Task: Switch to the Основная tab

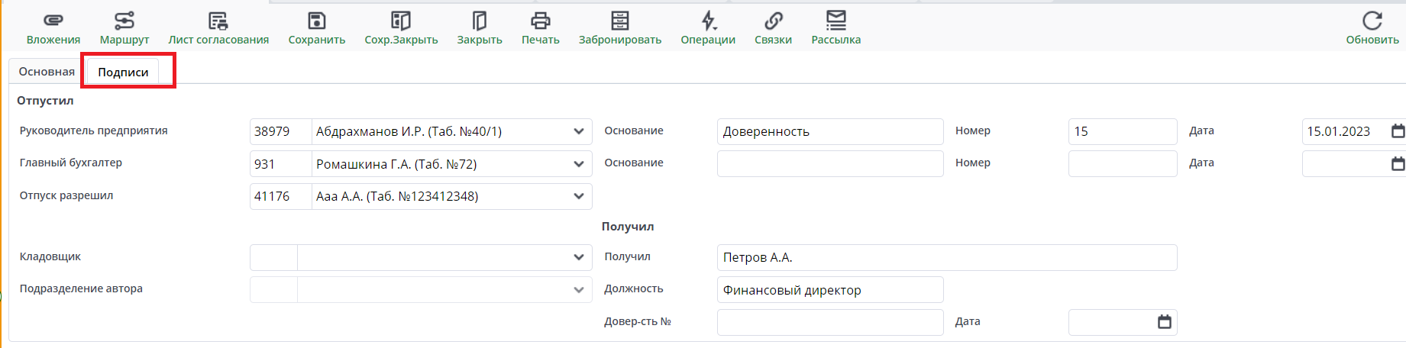Action: [x=47, y=72]
